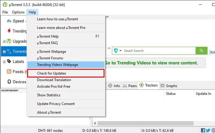Click the Smart Search shield icon
This screenshot has height=133, width=215.
pos(116,51)
